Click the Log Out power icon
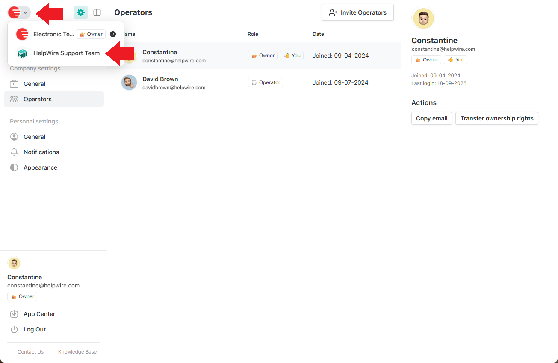This screenshot has height=363, width=558. tap(15, 329)
